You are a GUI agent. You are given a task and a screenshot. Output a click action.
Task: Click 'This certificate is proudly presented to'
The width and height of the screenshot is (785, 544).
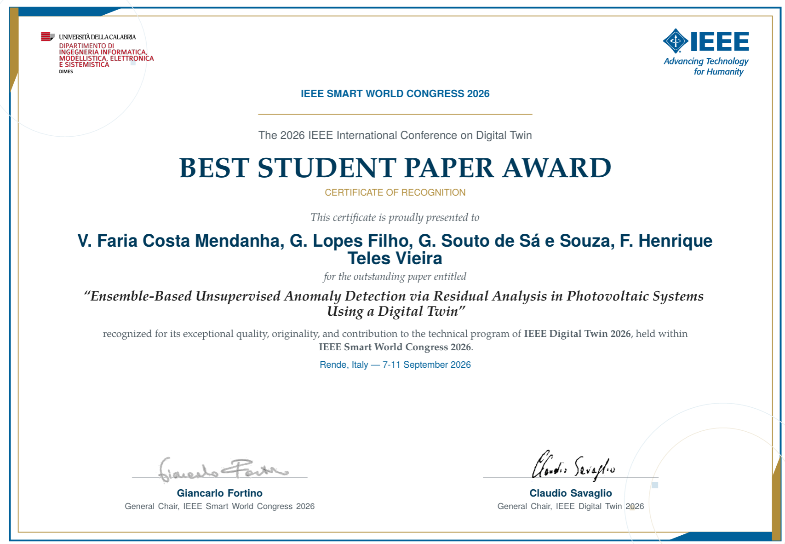pyautogui.click(x=395, y=217)
